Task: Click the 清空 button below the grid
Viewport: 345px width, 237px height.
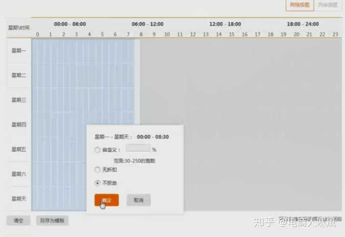Action: pos(18,221)
